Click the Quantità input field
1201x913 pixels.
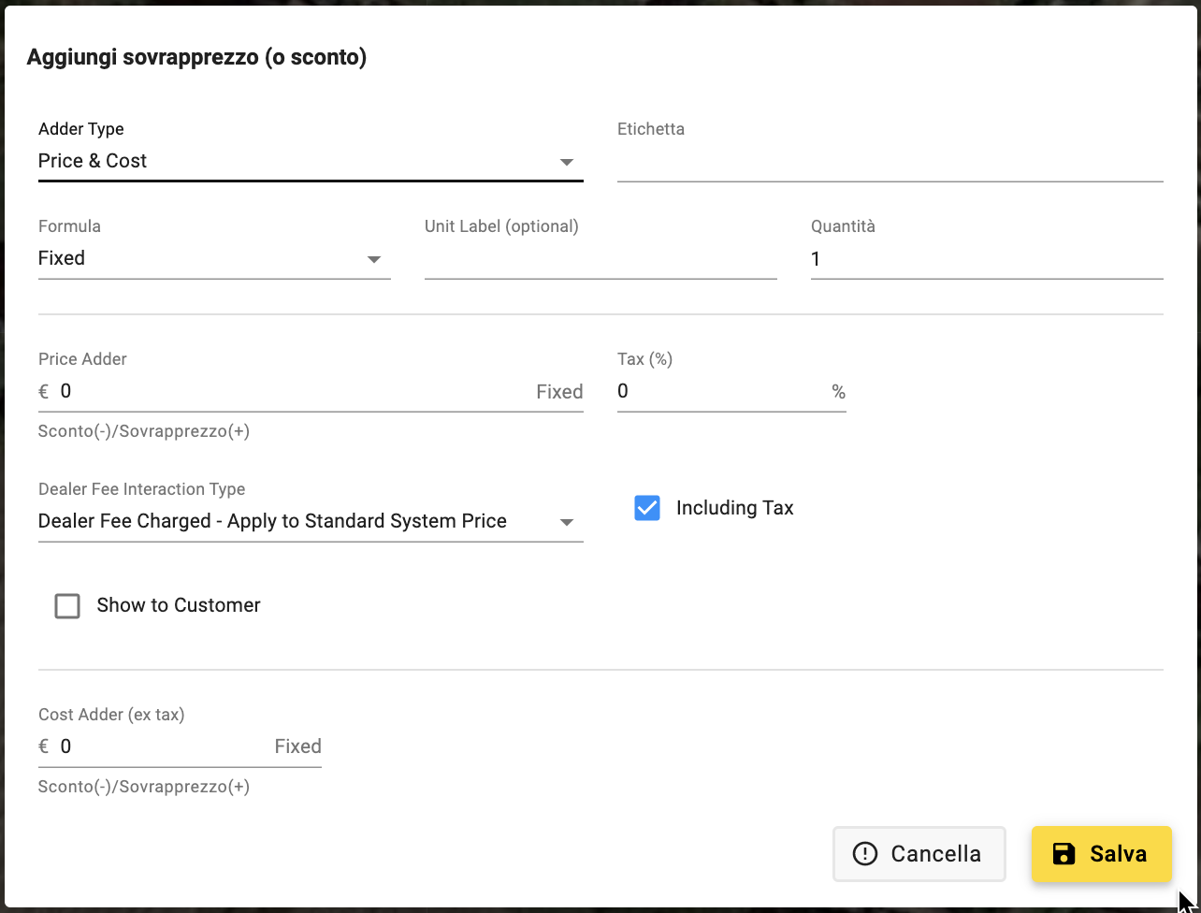(x=987, y=258)
